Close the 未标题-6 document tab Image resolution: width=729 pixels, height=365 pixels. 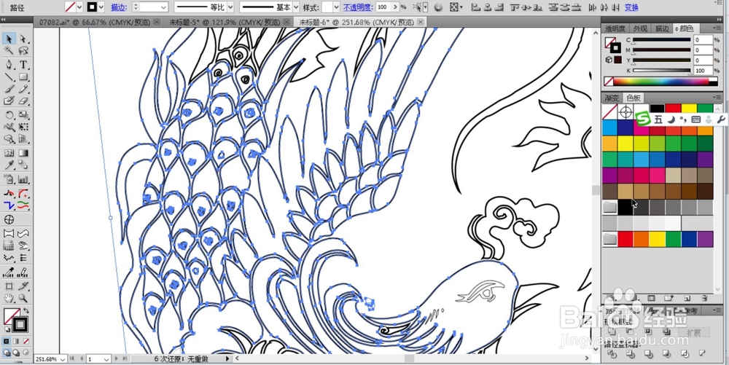click(421, 23)
